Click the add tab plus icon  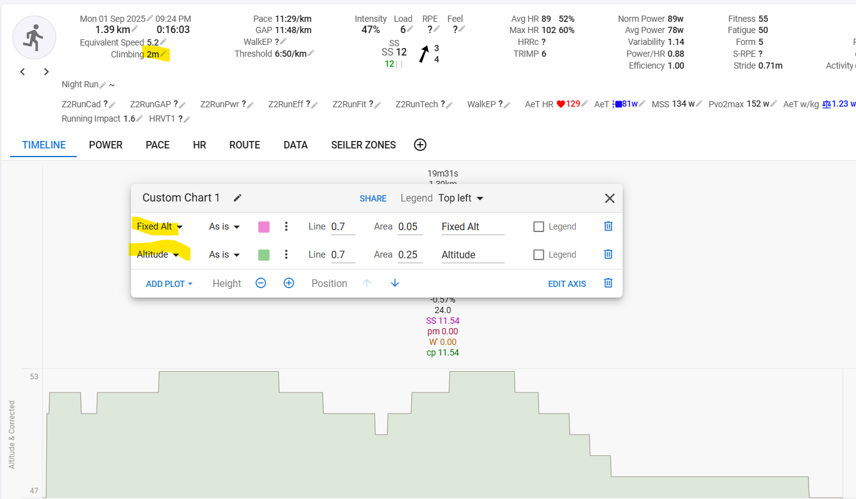tap(420, 145)
